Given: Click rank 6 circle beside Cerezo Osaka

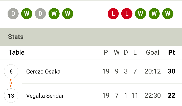Looking at the screenshot, I should coord(11,71).
